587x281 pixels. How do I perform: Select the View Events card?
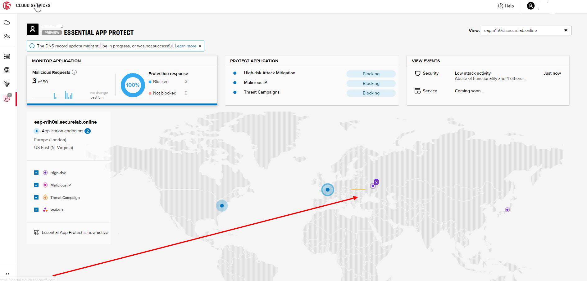coord(488,80)
